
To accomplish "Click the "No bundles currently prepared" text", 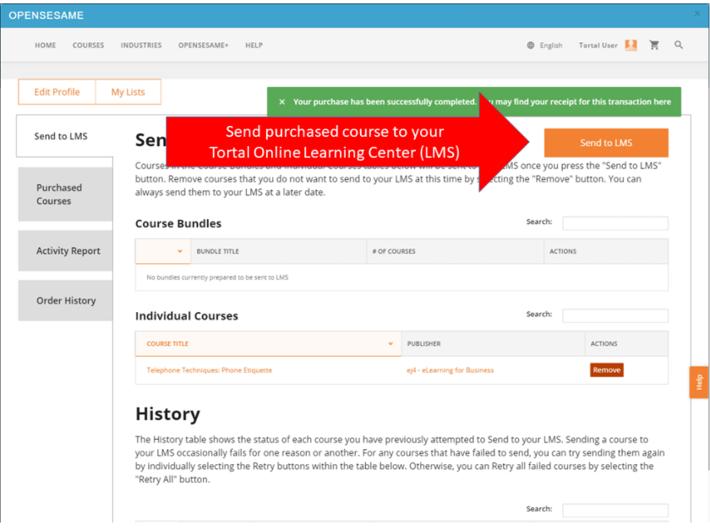I will coord(217,277).
